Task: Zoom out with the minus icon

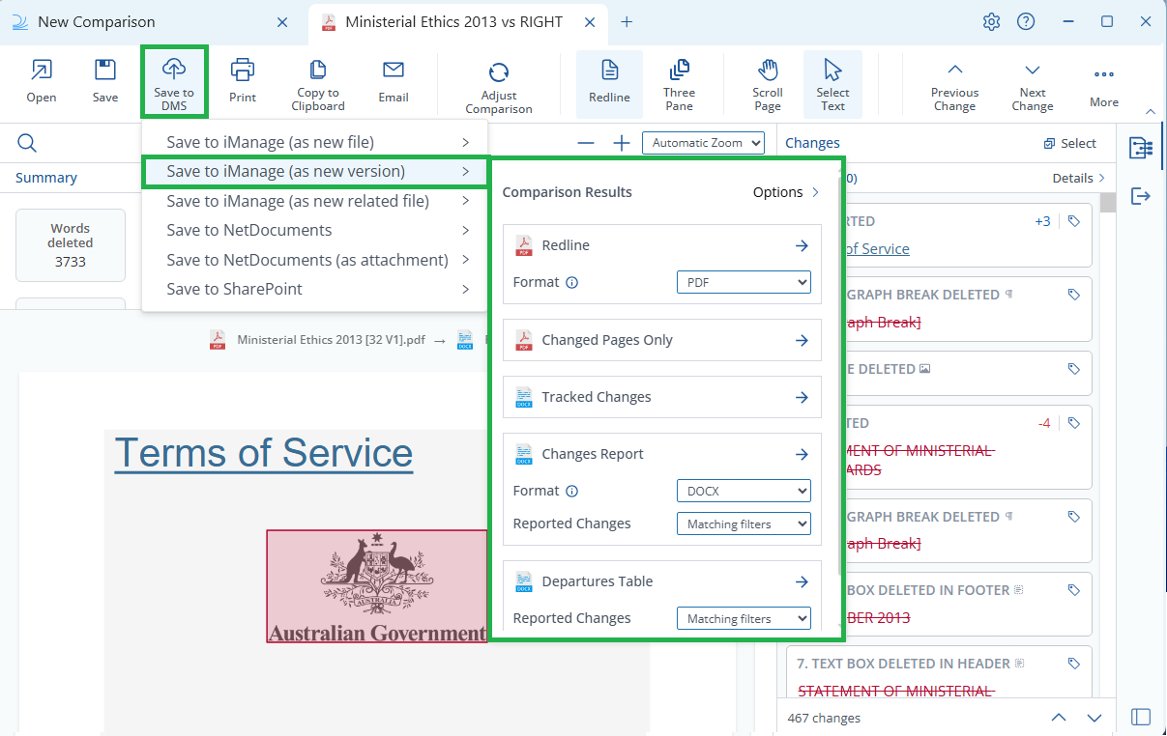Action: [x=586, y=143]
